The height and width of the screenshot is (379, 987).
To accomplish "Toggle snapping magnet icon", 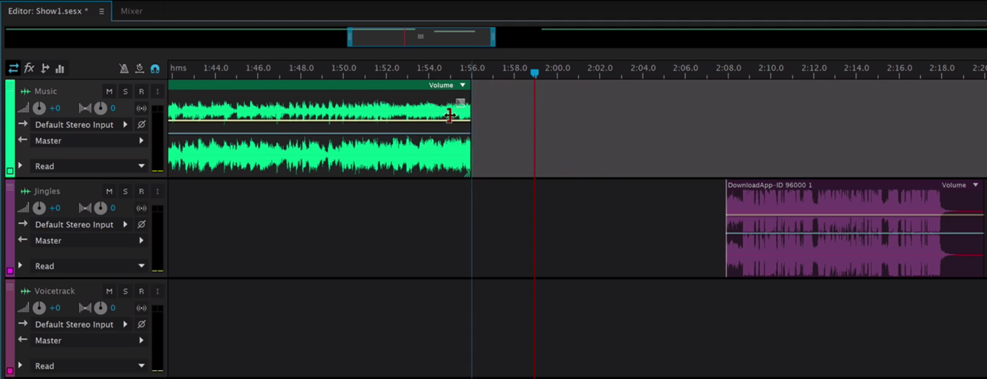I will (155, 69).
